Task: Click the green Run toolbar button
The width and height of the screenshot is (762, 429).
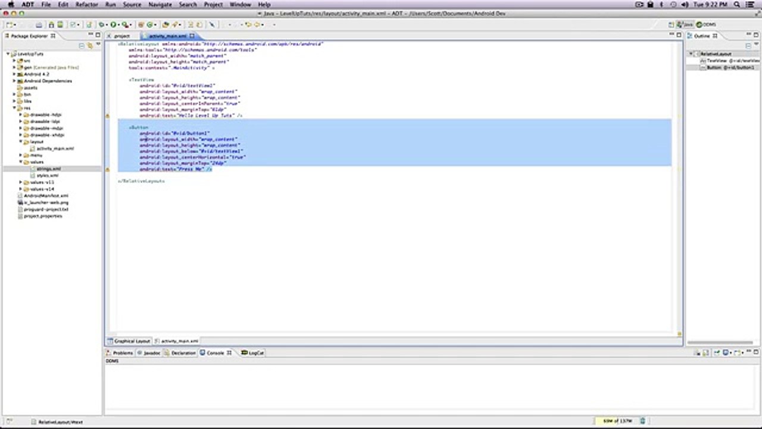Action: (113, 25)
